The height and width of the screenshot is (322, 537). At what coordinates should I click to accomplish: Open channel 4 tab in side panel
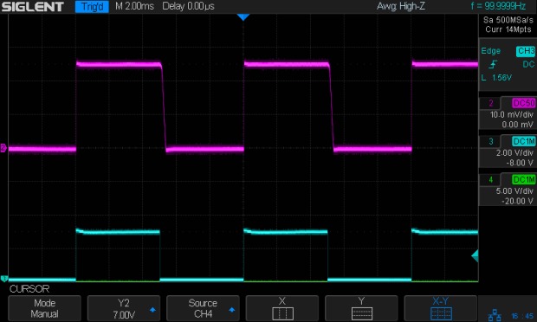point(491,180)
